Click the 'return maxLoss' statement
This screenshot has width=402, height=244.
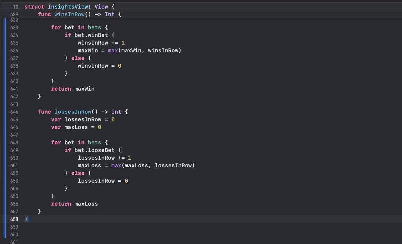[74, 204]
